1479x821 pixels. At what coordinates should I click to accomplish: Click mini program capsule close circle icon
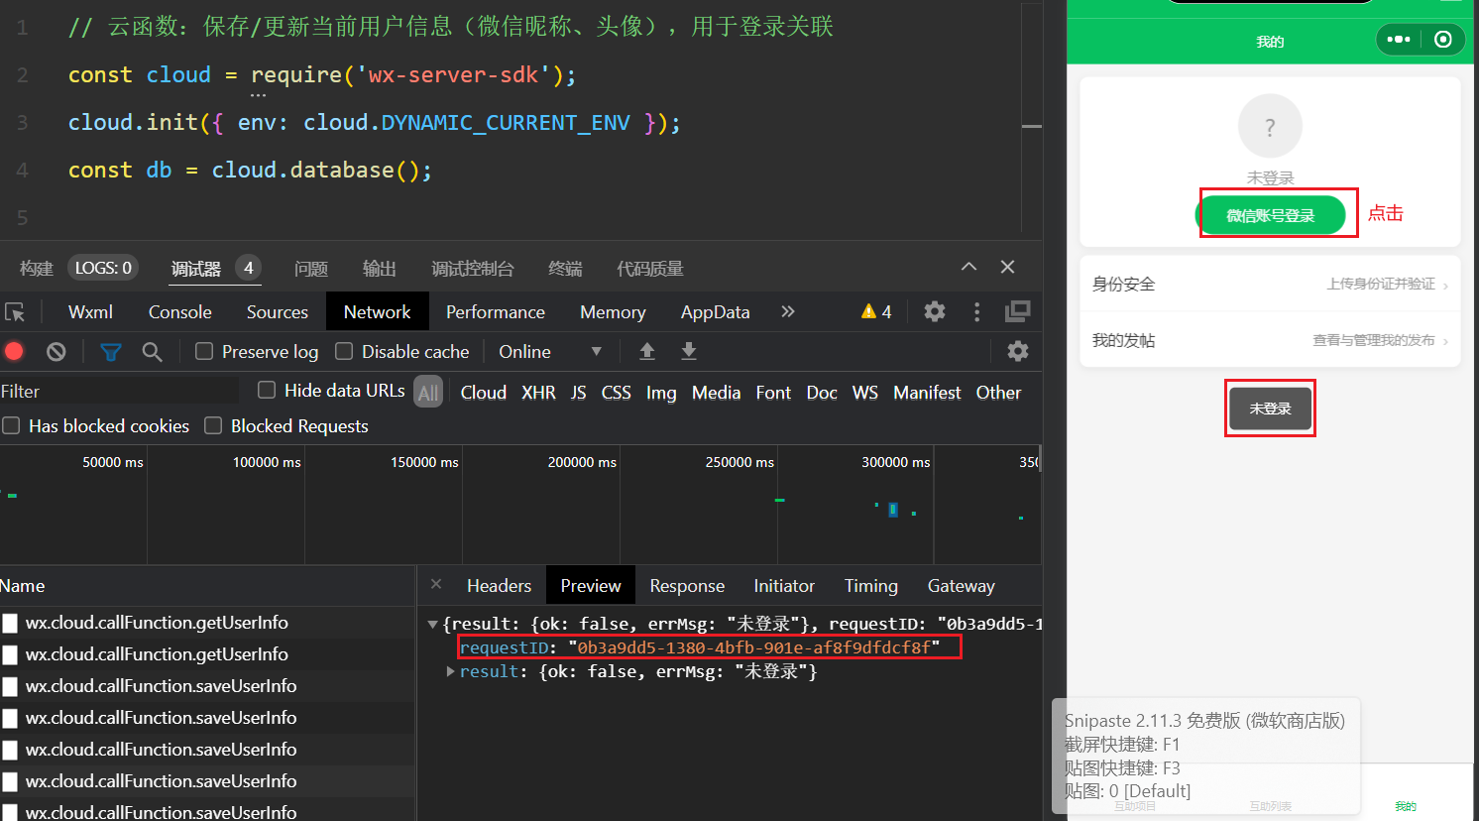pyautogui.click(x=1443, y=40)
